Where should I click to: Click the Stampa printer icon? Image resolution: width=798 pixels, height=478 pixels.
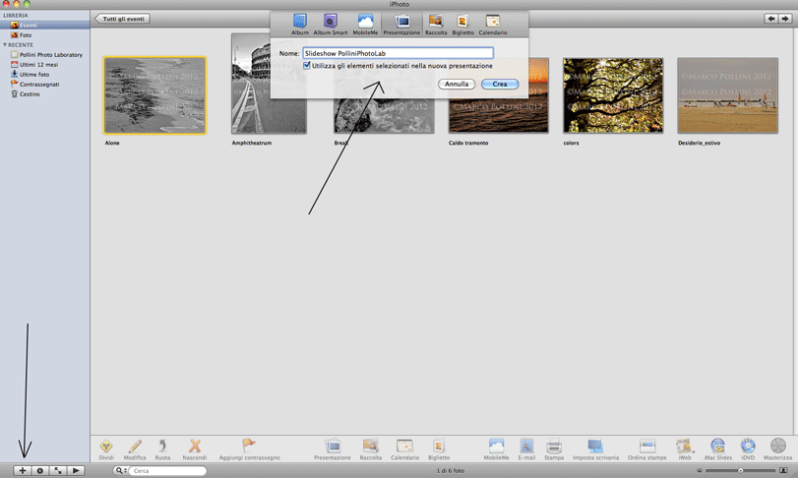(554, 449)
